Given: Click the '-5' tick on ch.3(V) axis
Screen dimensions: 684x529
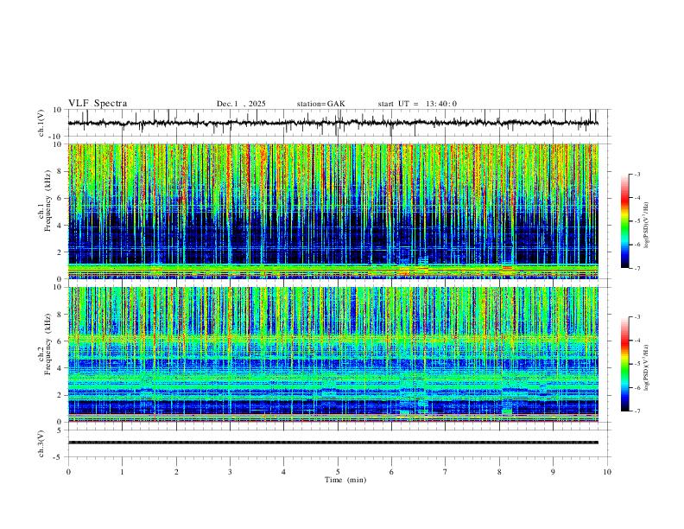Looking at the screenshot, I should click(59, 457).
